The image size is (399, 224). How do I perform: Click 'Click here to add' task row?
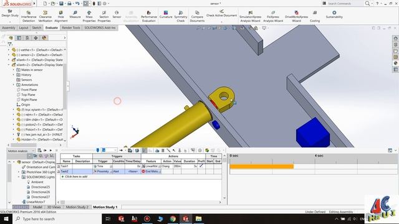[141, 177]
